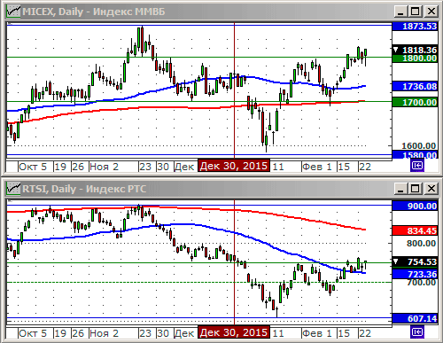Click the 800.00 price axis label in RTSI
The width and height of the screenshot is (443, 343).
point(422,244)
